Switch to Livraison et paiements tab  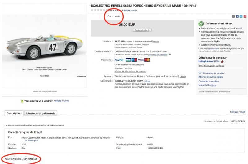coord(41,113)
